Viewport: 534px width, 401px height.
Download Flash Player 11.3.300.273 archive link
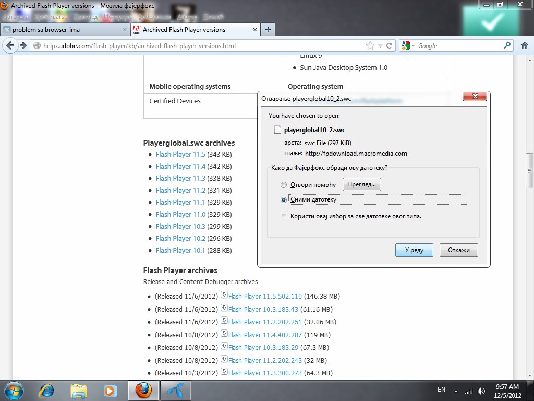click(265, 373)
